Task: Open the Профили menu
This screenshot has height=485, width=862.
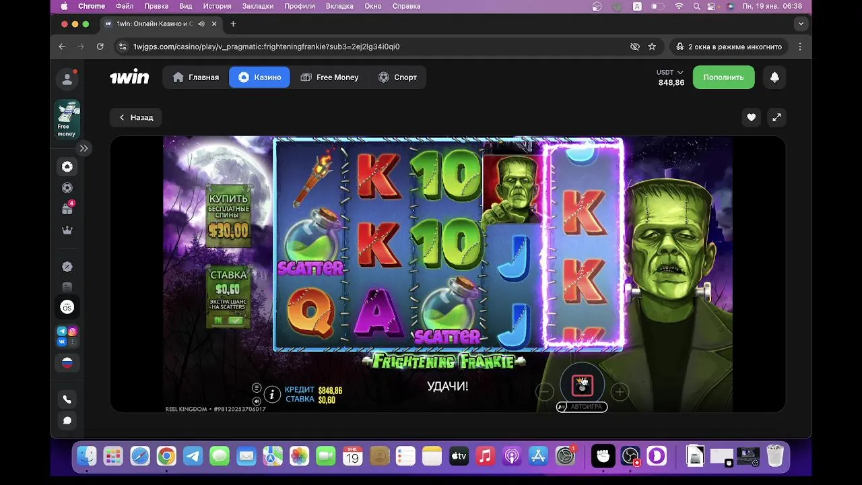Action: (x=300, y=6)
